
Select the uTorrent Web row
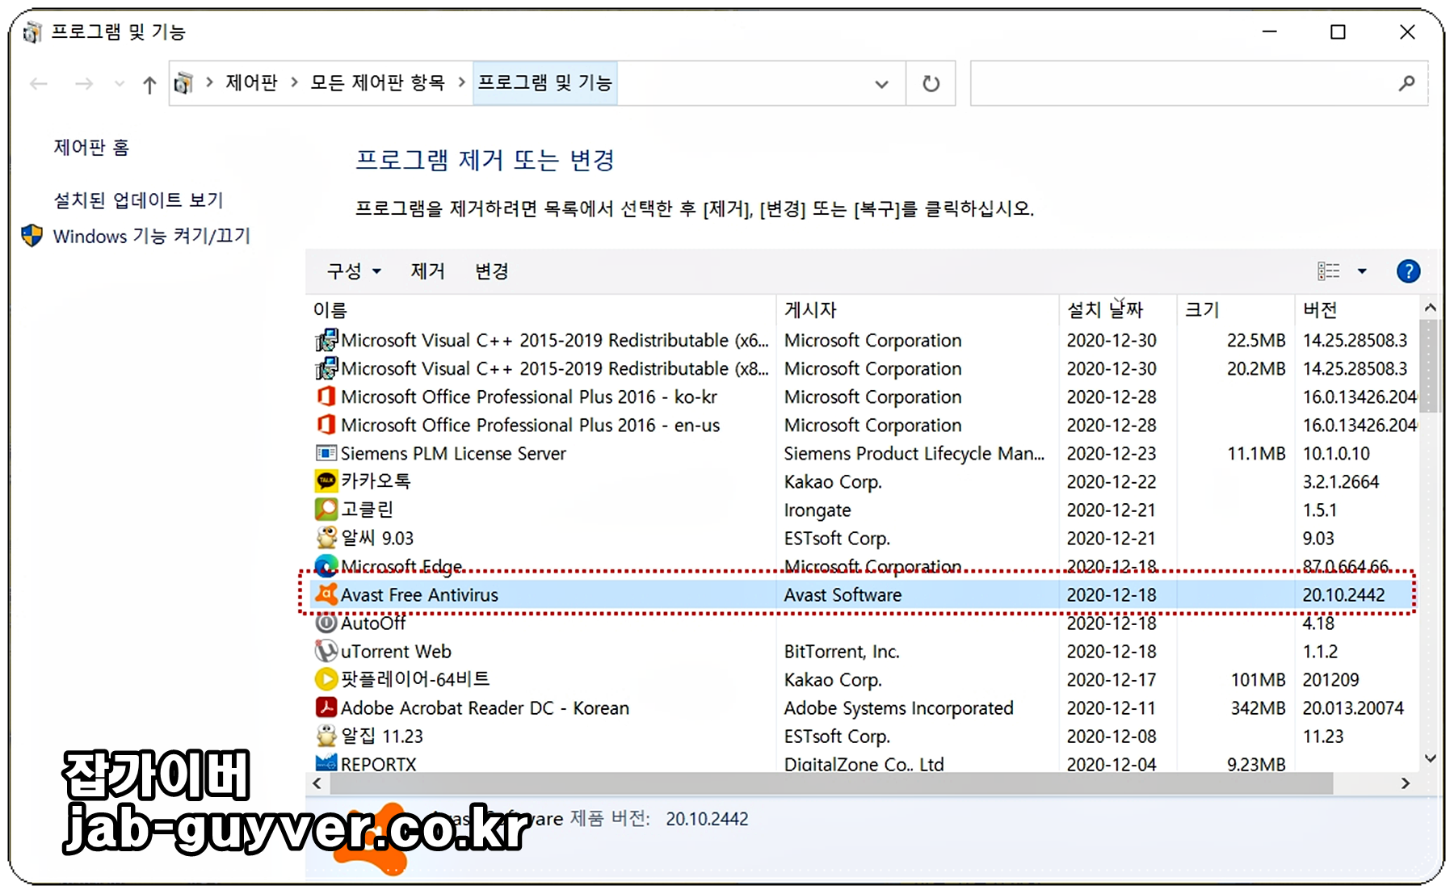864,651
